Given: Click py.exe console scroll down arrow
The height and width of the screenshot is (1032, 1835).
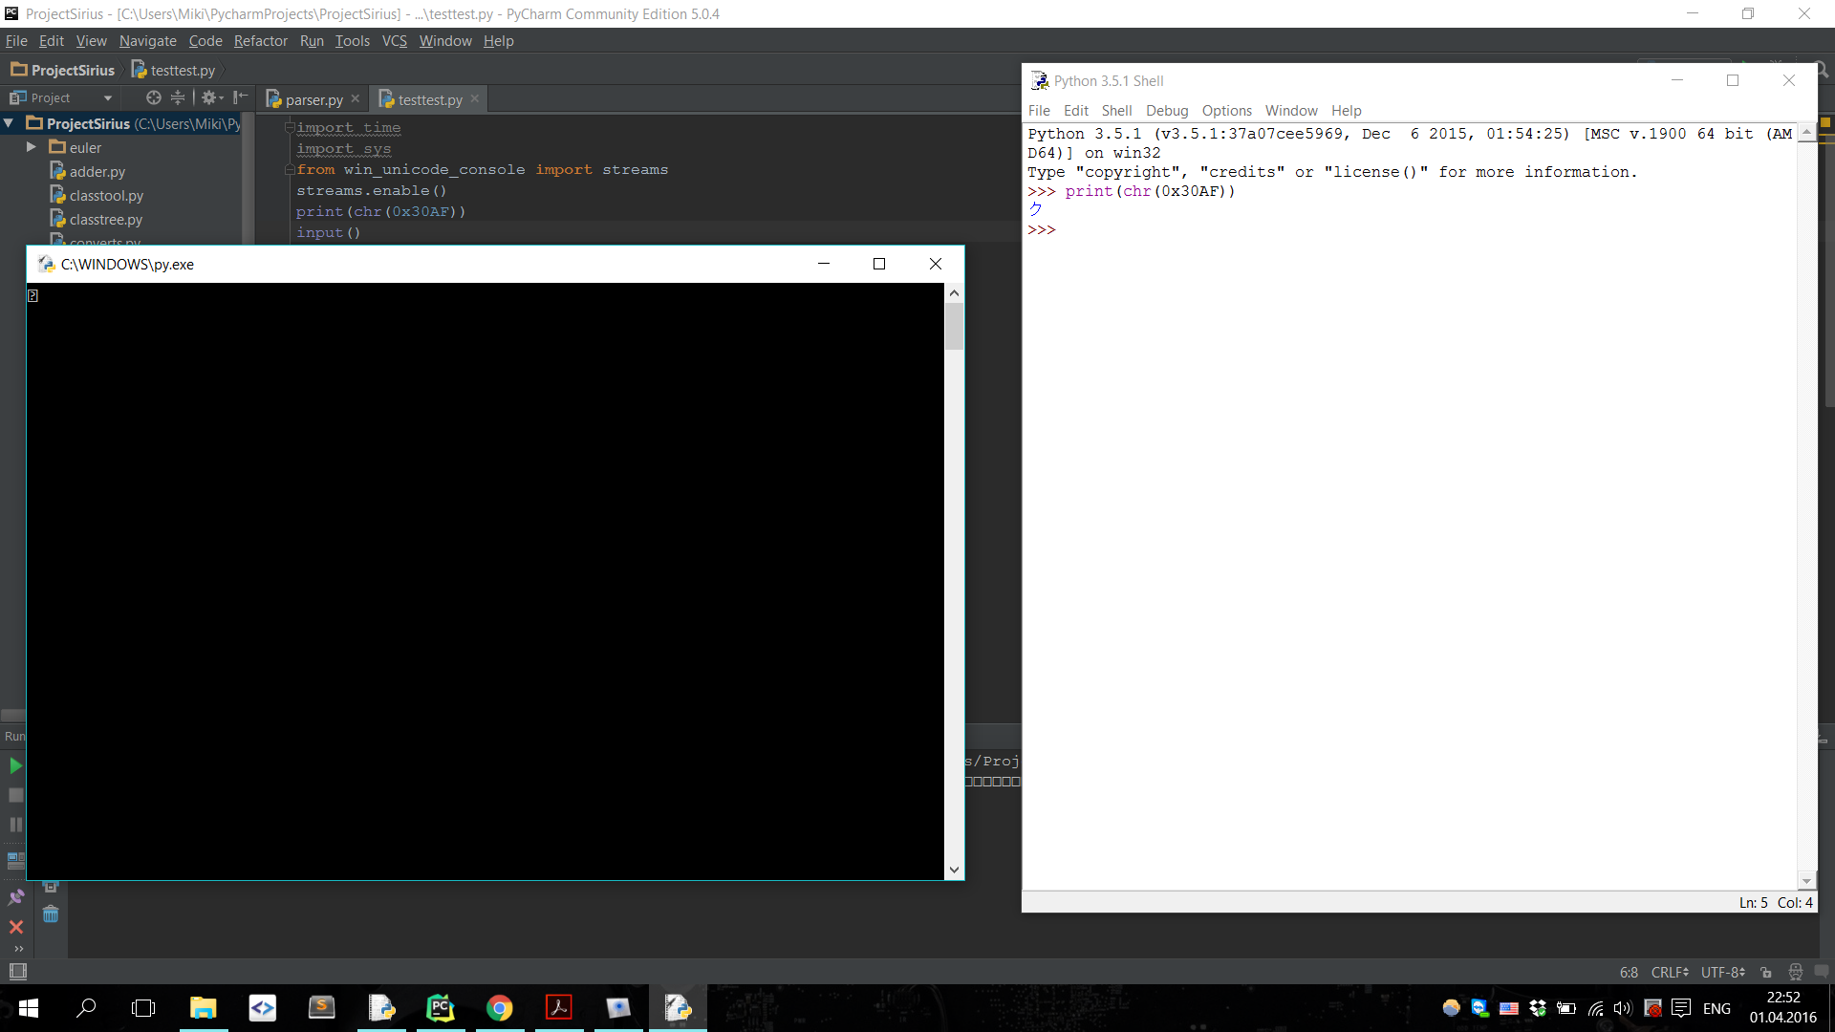Looking at the screenshot, I should 954,870.
